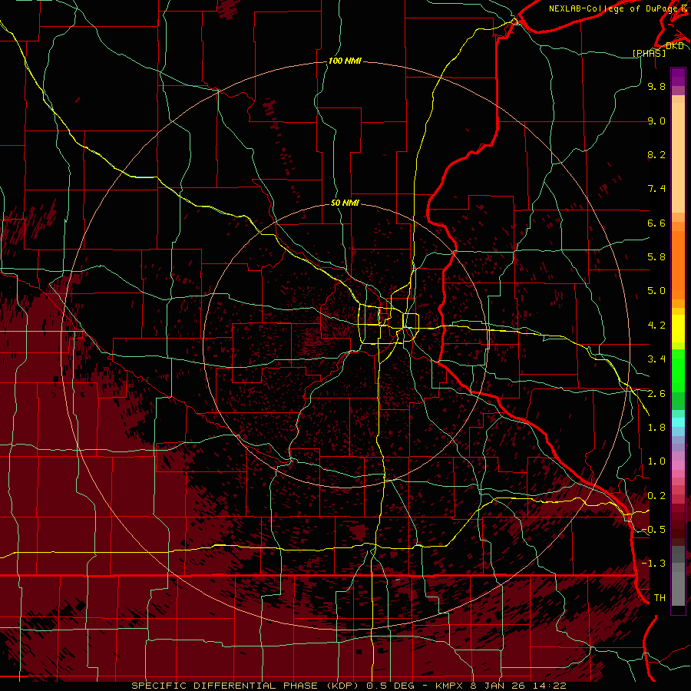Screen dimensions: 691x691
Task: Click the pink color bar segment
Action: click(x=678, y=465)
